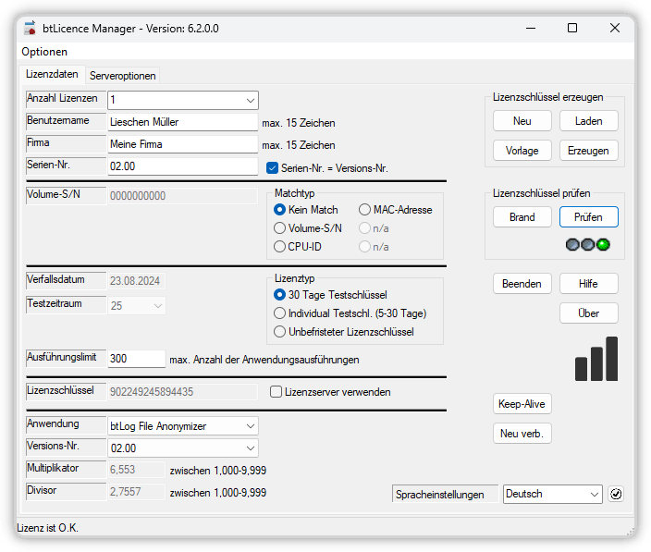
Task: Click the Keep-Alive button
Action: point(522,404)
